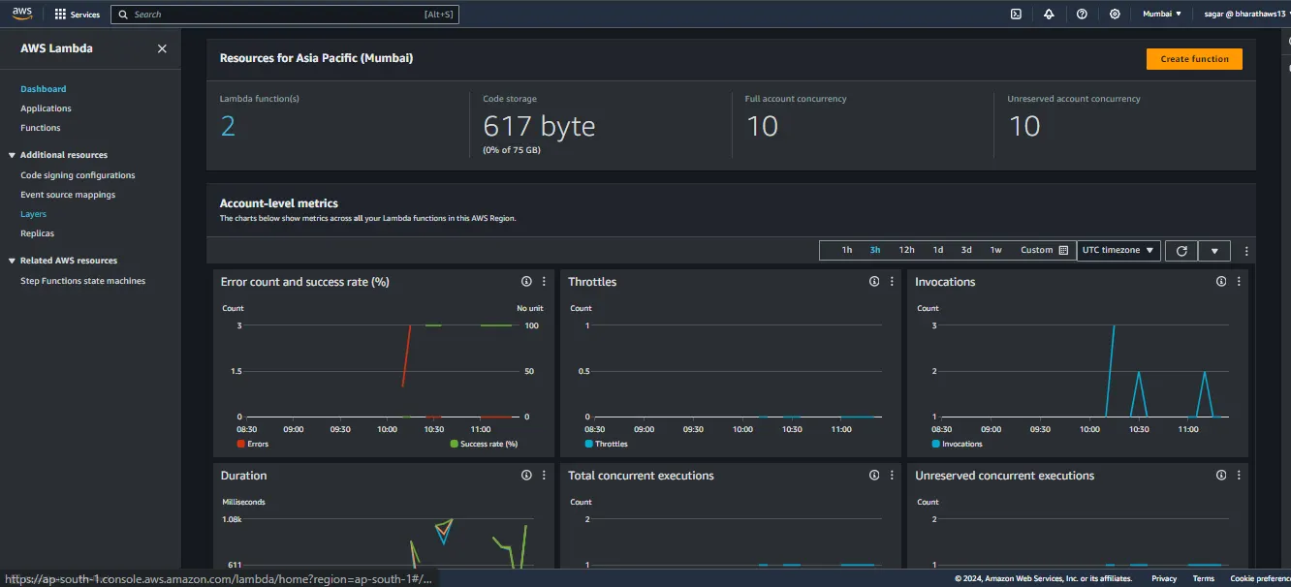Select the 3d time range

(966, 250)
